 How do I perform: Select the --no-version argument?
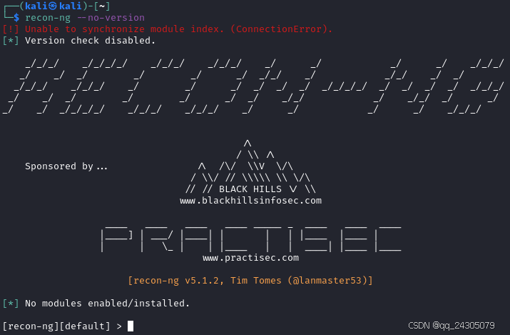pyautogui.click(x=111, y=18)
